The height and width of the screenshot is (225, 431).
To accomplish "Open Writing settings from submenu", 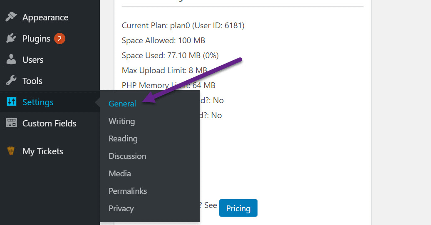I will point(122,121).
